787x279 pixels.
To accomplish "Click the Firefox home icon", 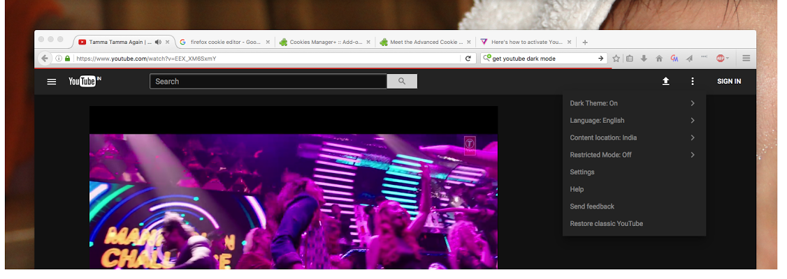I will [659, 59].
